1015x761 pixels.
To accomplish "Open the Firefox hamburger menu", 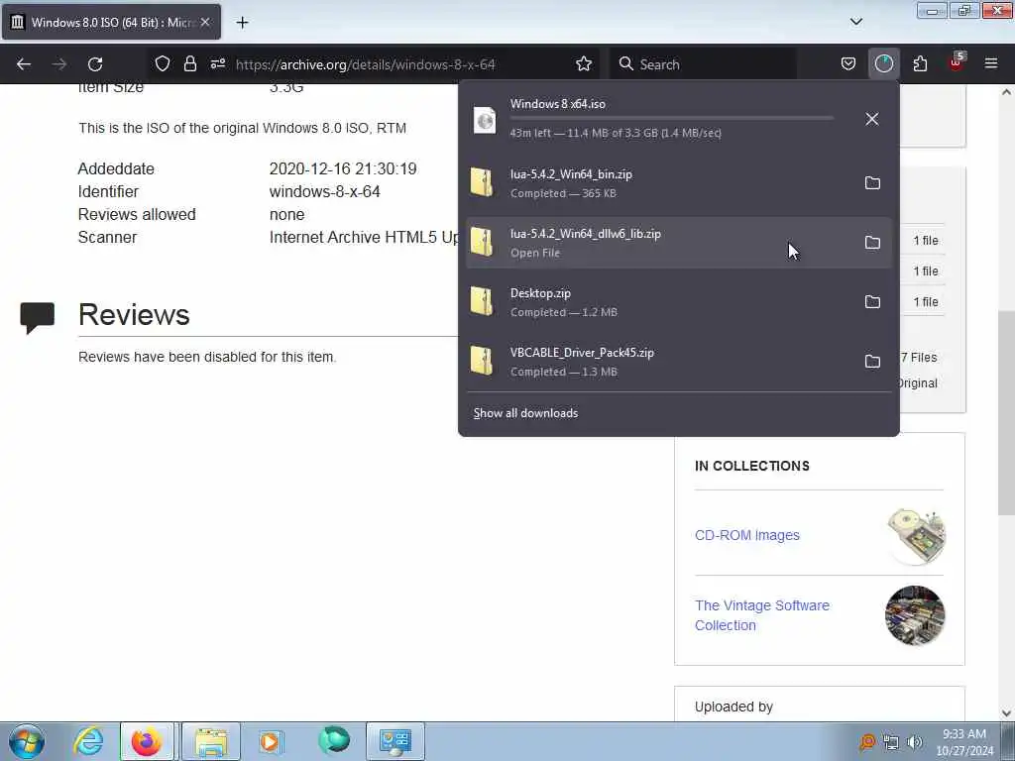I will (x=991, y=64).
